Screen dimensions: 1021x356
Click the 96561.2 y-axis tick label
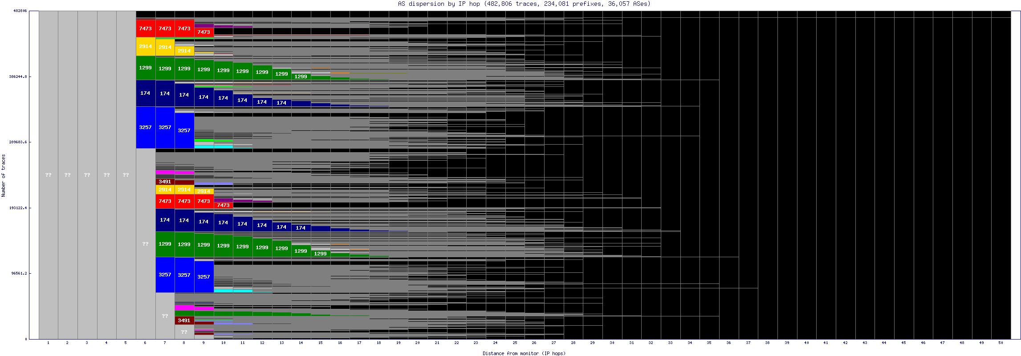[x=20, y=273]
